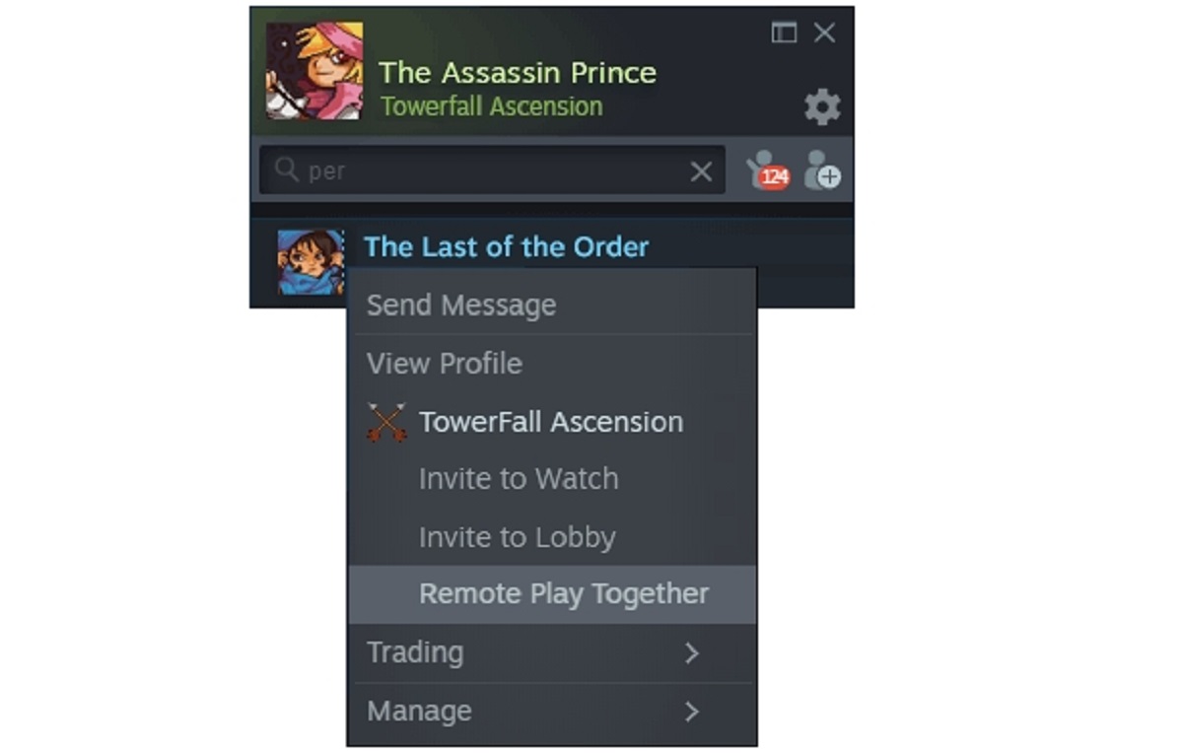Select Invite to Watch
Viewport: 1183px width, 753px height.
(519, 479)
